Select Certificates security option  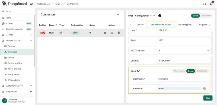202,71
